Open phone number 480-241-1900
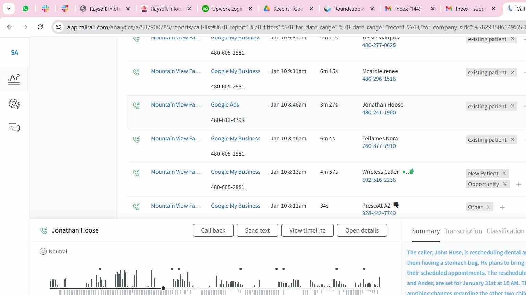The width and height of the screenshot is (526, 295). click(x=379, y=112)
